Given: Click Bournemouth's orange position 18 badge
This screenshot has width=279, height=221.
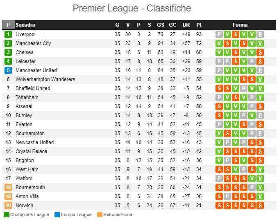Looking at the screenshot, I should tap(8, 187).
